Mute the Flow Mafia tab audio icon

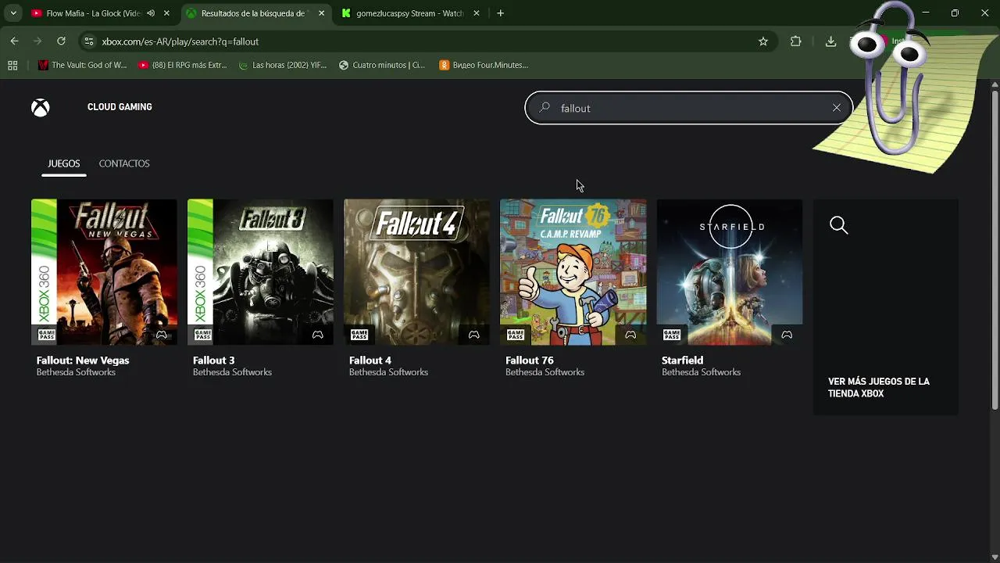[151, 13]
